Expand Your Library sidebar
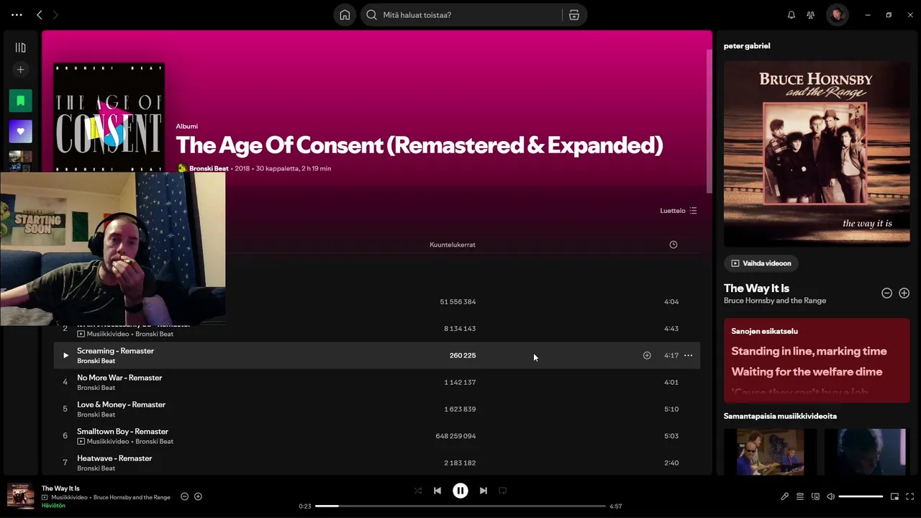Viewport: 921px width, 518px height. tap(20, 47)
